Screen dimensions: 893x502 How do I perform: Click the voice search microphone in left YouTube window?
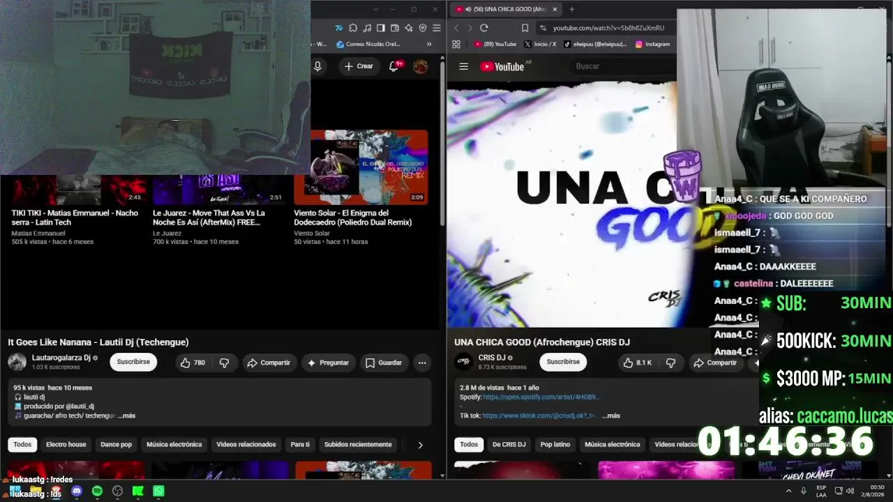[317, 66]
